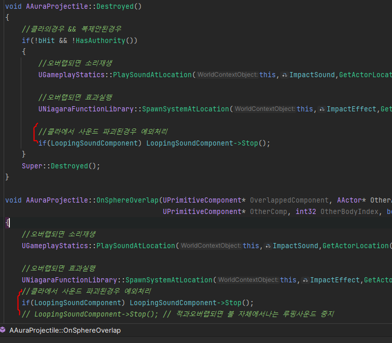This screenshot has height=343, width=392.
Task: Click the asset icon before ImpactEffect in Destroyed()
Action: pos(322,109)
